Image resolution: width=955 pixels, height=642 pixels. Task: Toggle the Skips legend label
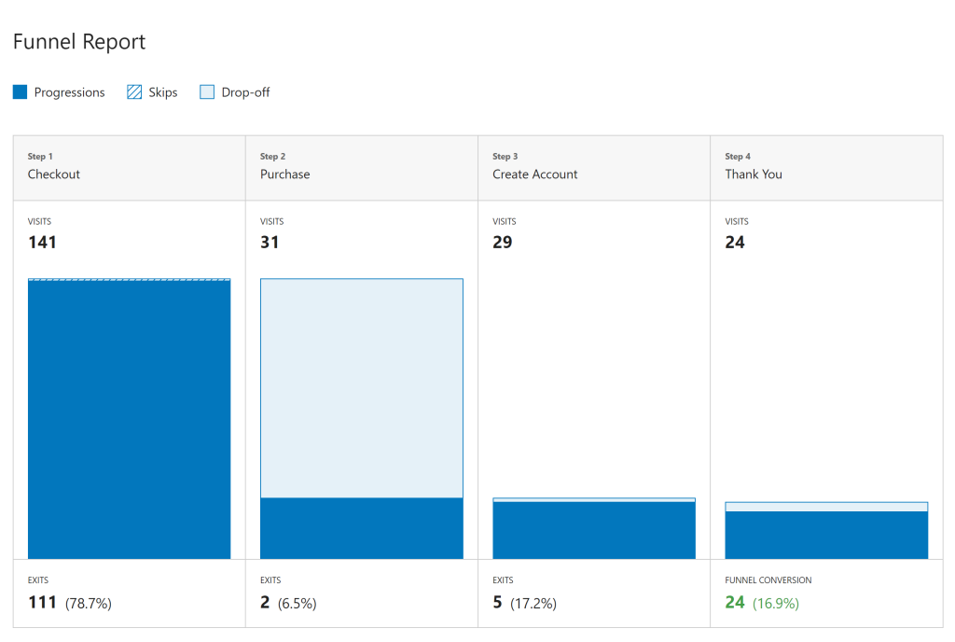162,92
